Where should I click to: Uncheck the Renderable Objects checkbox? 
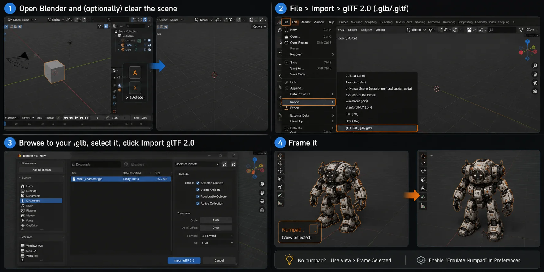click(198, 197)
